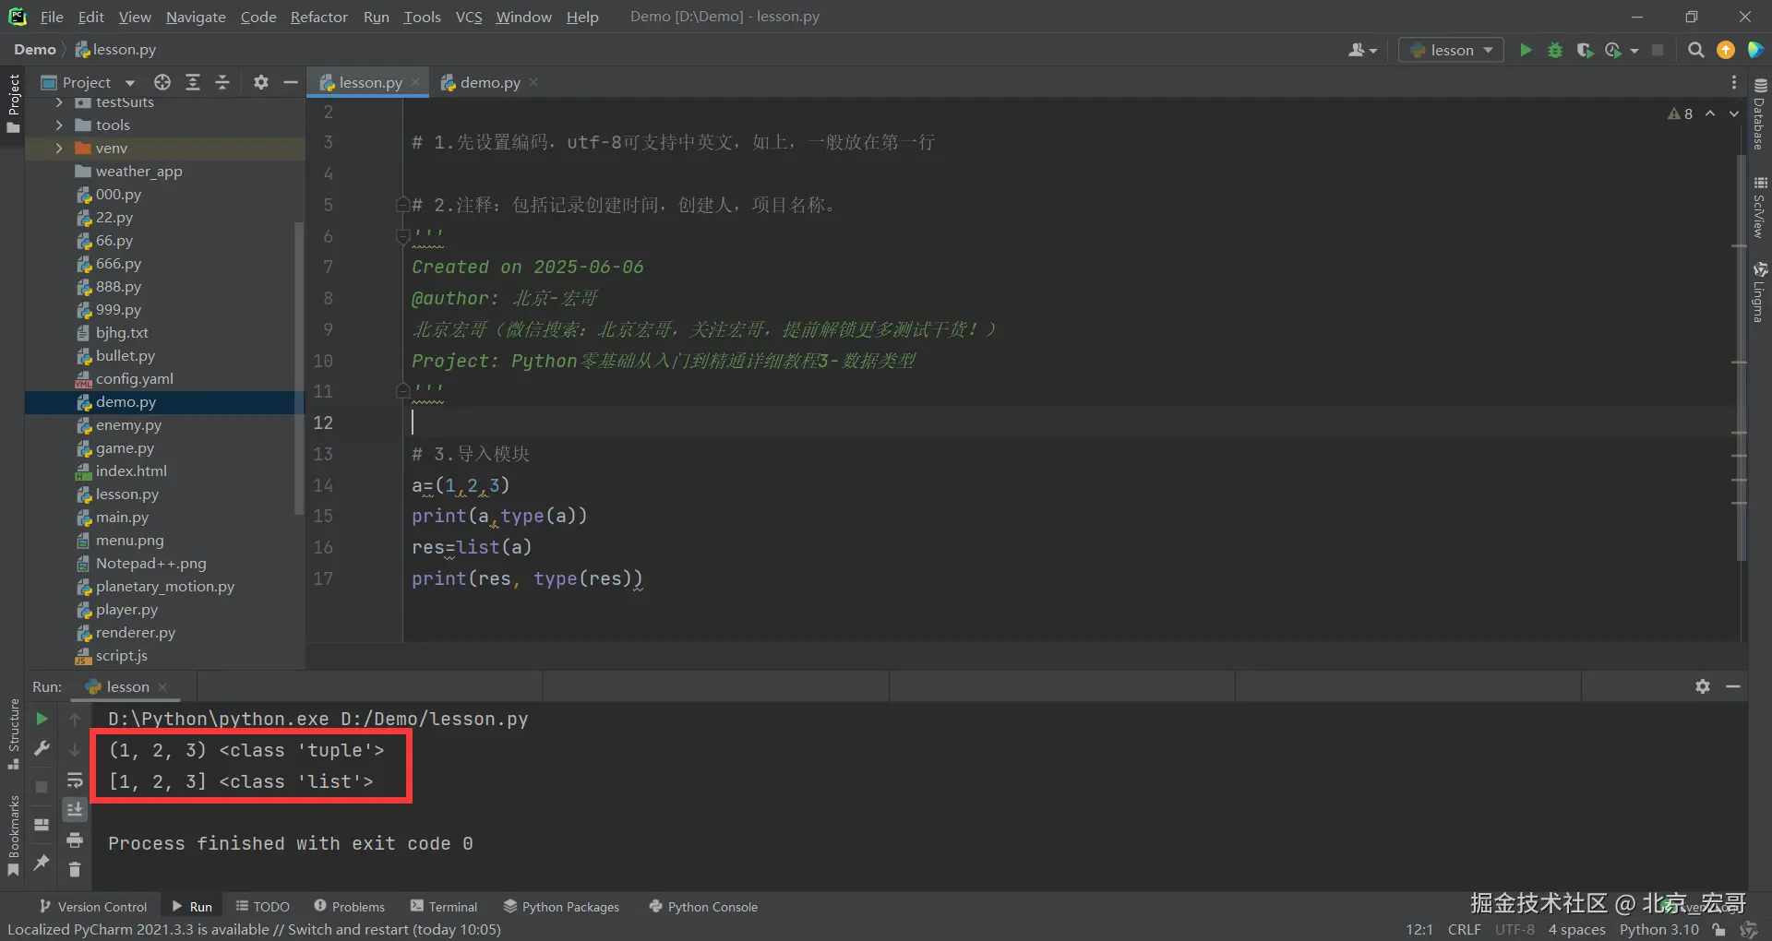This screenshot has width=1772, height=941.
Task: Collapse all in Project panel
Action: point(222,82)
